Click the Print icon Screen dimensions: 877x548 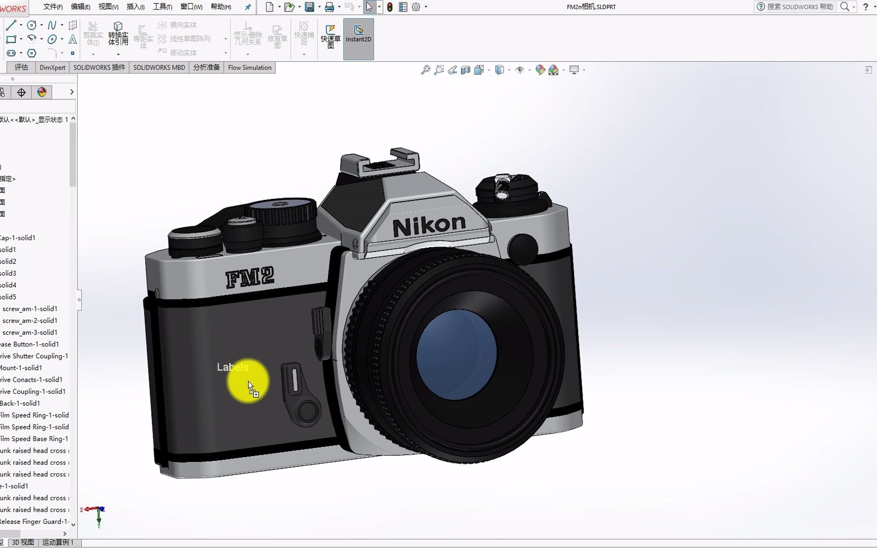[329, 7]
